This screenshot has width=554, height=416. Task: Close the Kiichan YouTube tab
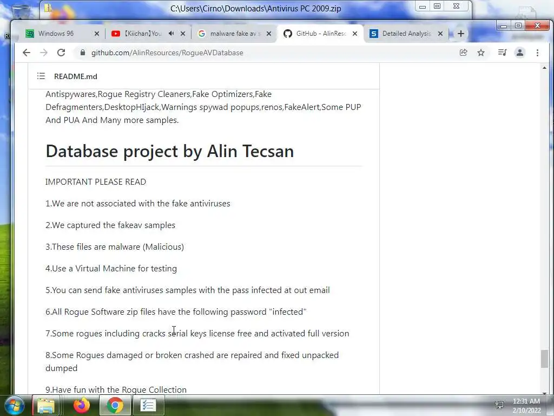(x=183, y=34)
